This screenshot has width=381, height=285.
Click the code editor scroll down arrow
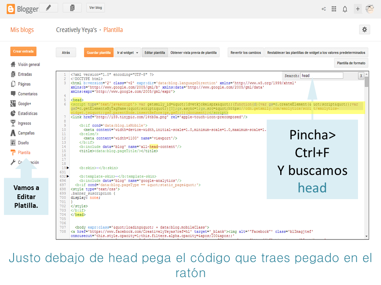[366, 236]
